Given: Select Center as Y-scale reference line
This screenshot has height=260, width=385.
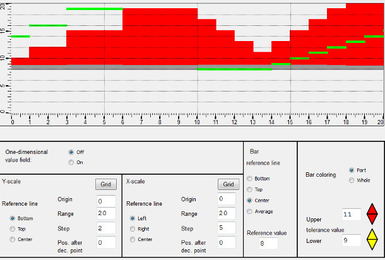Looking at the screenshot, I should (x=13, y=239).
